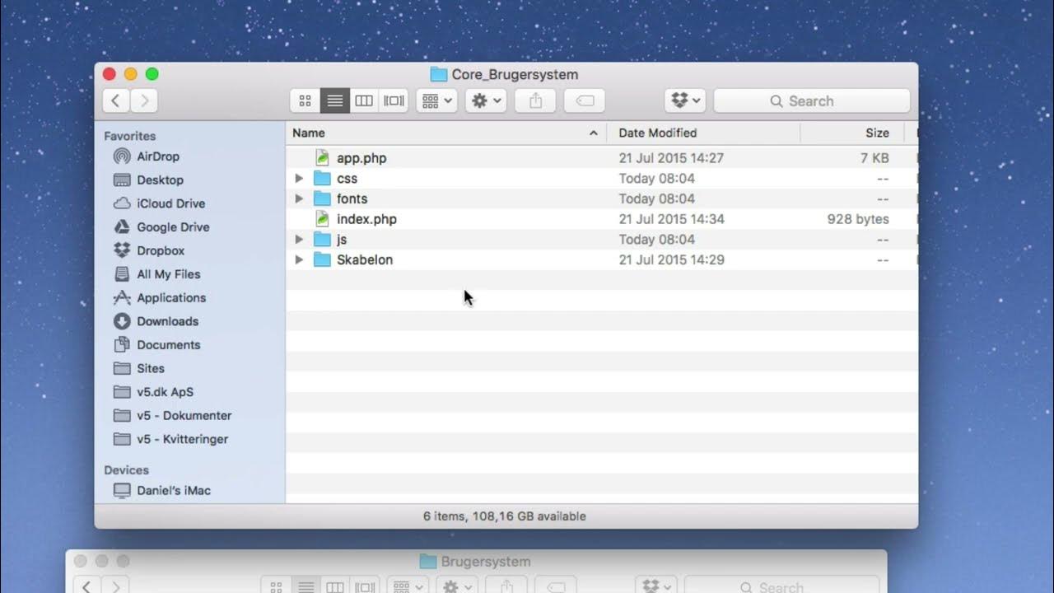Select the index.php file
The image size is (1054, 593).
coord(366,218)
